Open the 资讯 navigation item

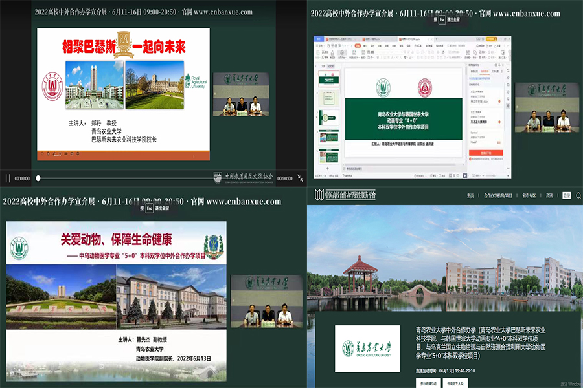549,195
